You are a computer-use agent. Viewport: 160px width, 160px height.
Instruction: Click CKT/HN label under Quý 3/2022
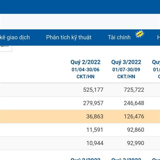pyautogui.click(x=126, y=77)
